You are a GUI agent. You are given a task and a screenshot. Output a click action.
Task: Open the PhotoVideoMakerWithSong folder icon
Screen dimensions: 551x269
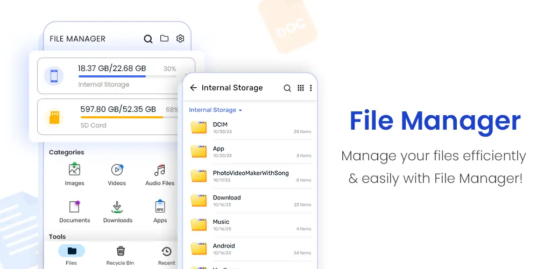point(199,175)
